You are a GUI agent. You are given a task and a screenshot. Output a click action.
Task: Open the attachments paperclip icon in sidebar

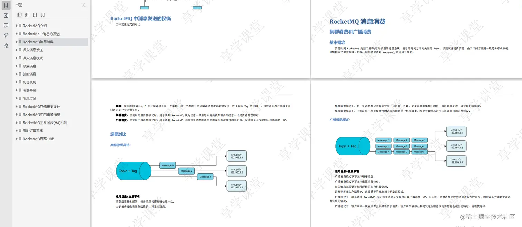point(6,35)
